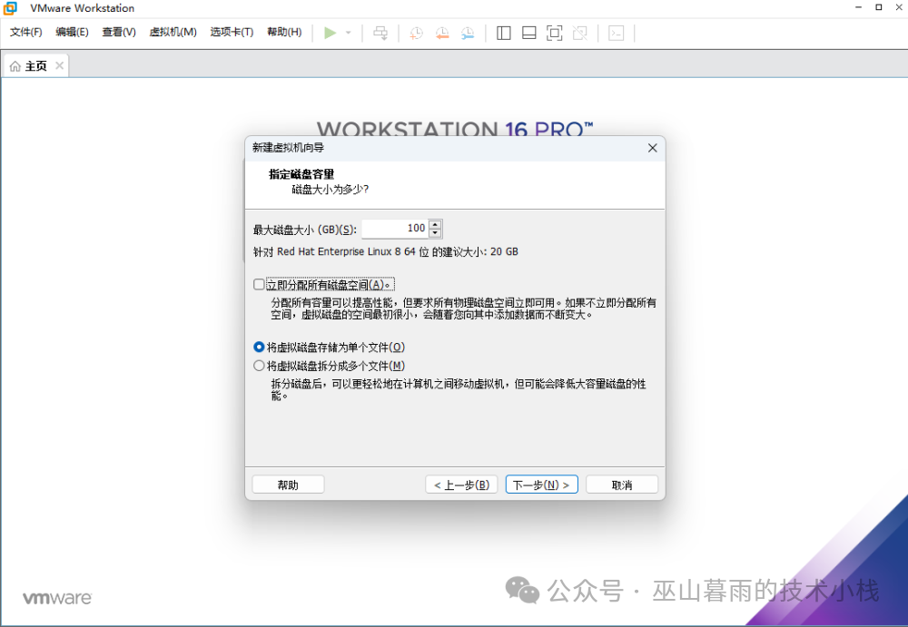Click the maximum disk size input field
This screenshot has width=908, height=627.
395,228
